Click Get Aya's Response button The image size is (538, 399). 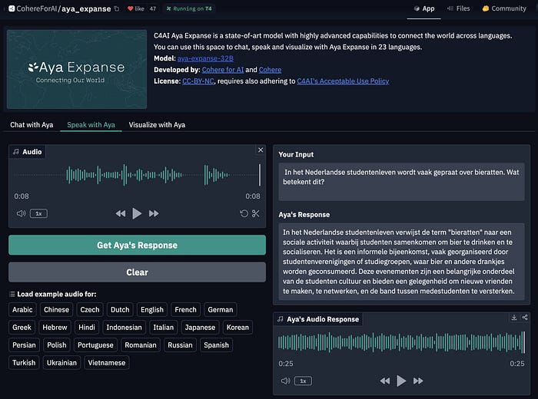pyautogui.click(x=137, y=245)
